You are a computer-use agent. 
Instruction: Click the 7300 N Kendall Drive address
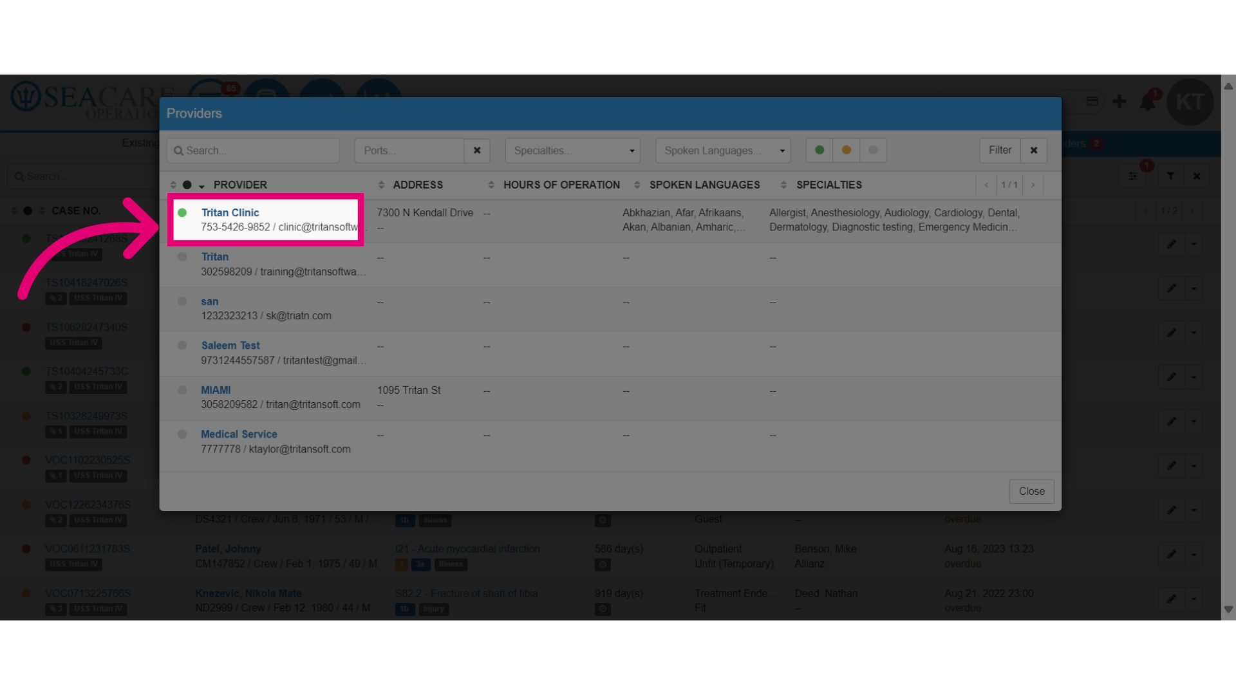coord(425,212)
